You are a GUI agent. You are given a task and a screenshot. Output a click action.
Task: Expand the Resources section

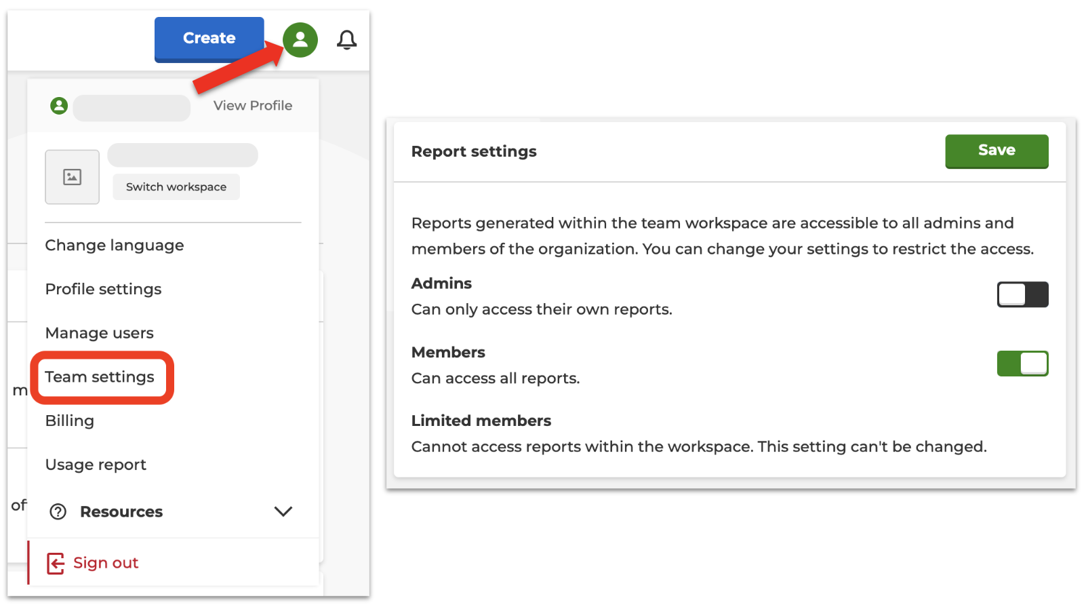click(121, 512)
